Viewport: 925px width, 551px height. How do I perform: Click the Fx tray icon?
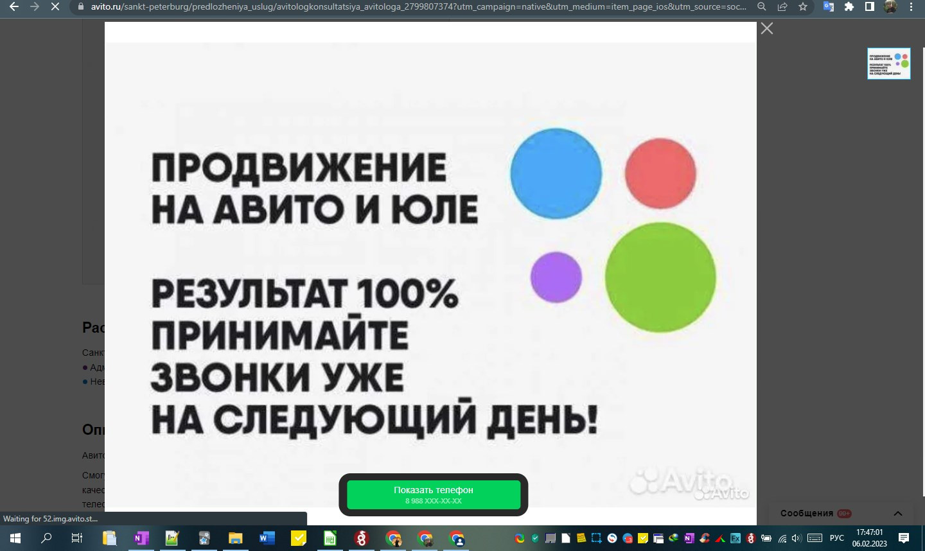[x=736, y=538]
